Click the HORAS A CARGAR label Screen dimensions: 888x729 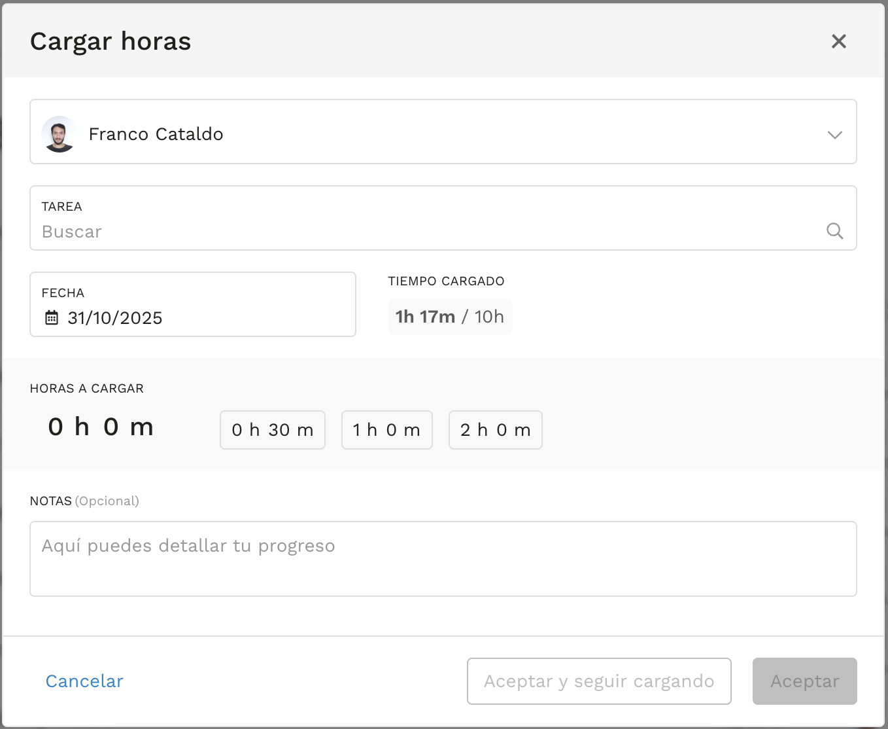pos(87,389)
